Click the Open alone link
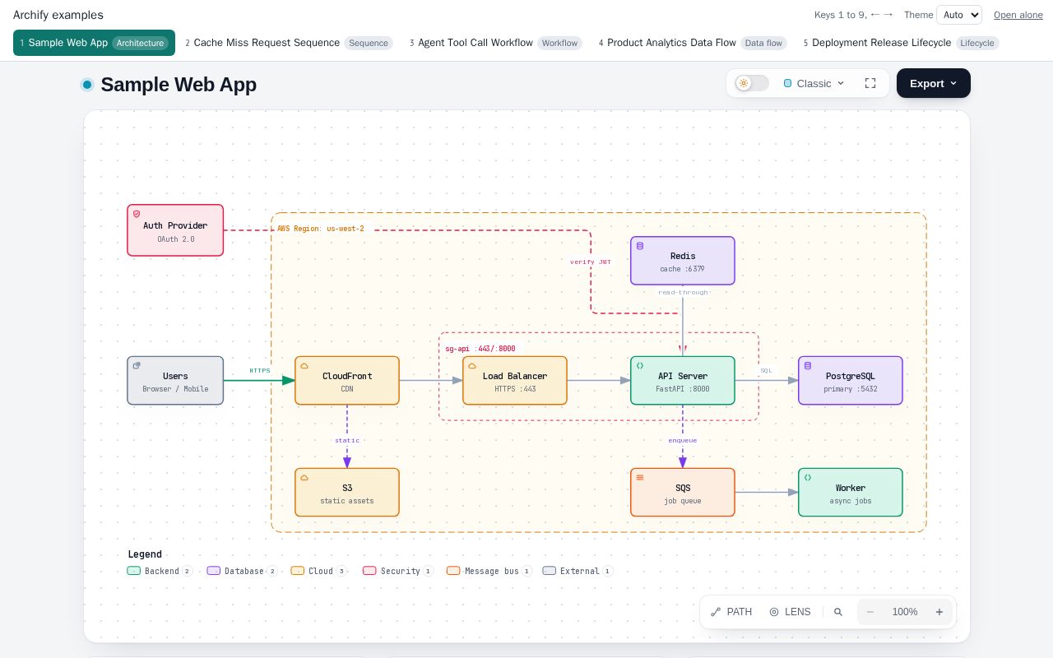1053x658 pixels. click(1018, 15)
